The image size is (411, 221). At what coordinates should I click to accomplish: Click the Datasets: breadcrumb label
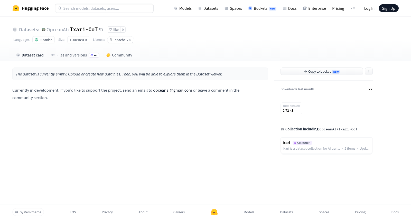pos(29,30)
